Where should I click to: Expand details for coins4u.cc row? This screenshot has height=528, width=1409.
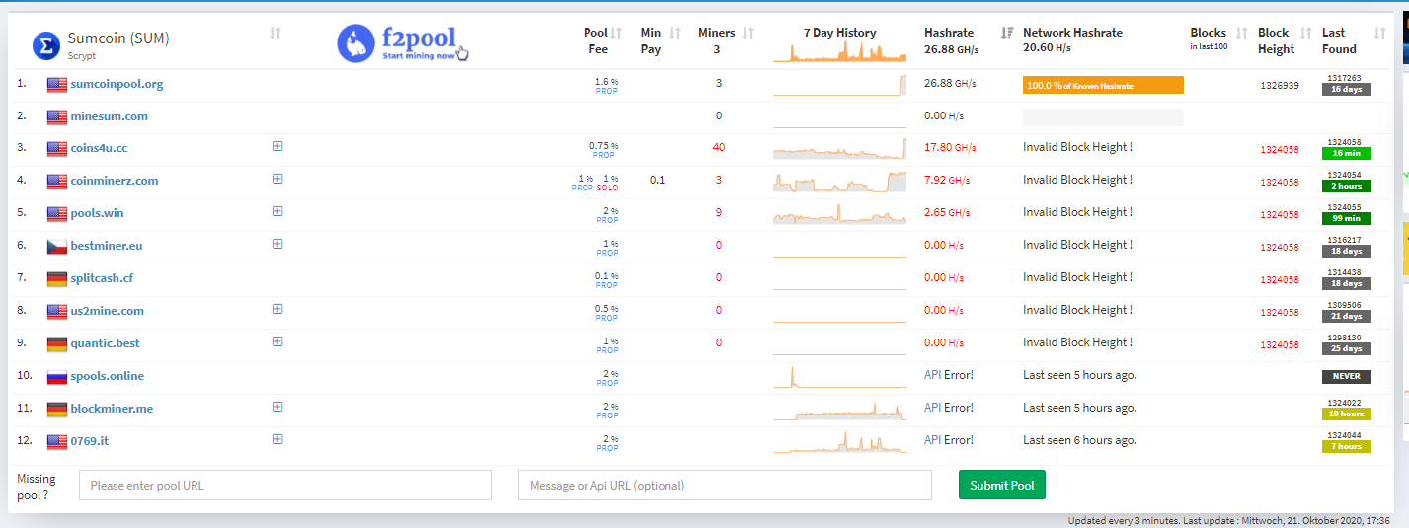[x=277, y=146]
